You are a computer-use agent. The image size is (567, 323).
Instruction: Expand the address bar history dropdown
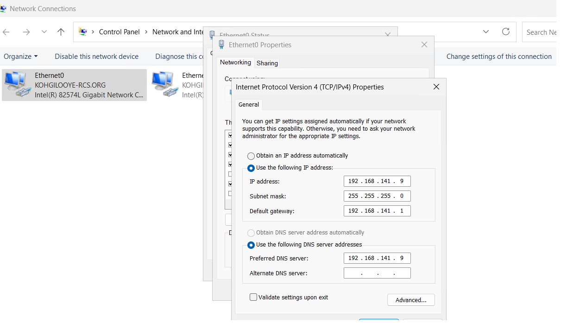click(x=486, y=32)
